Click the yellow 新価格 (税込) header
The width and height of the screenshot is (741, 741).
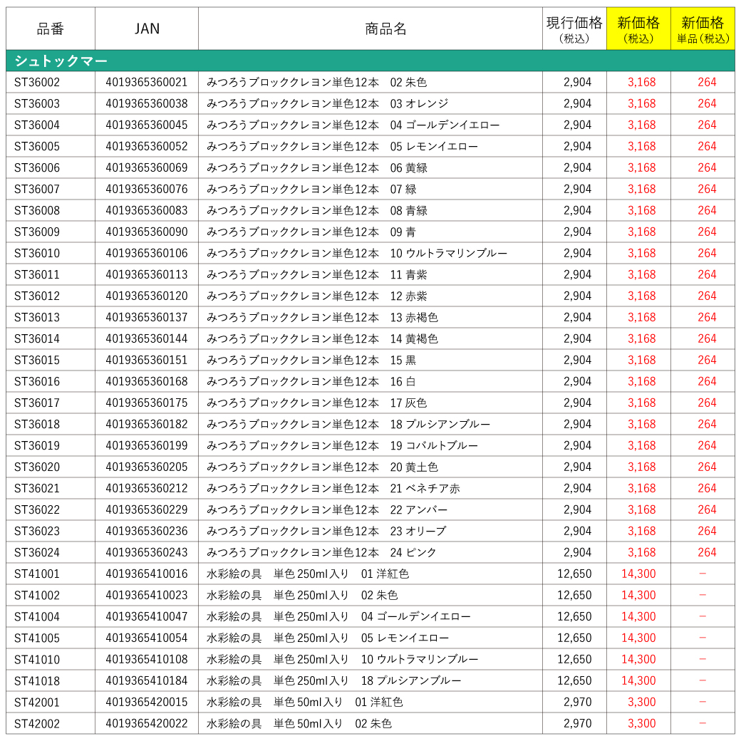pos(638,28)
